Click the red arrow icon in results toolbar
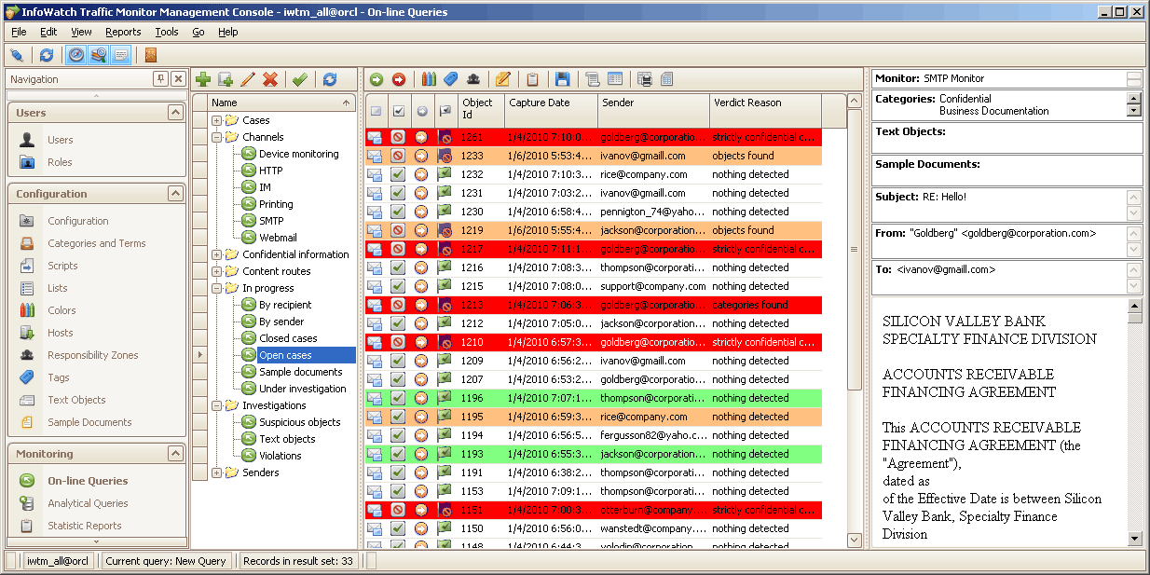 pyautogui.click(x=399, y=80)
